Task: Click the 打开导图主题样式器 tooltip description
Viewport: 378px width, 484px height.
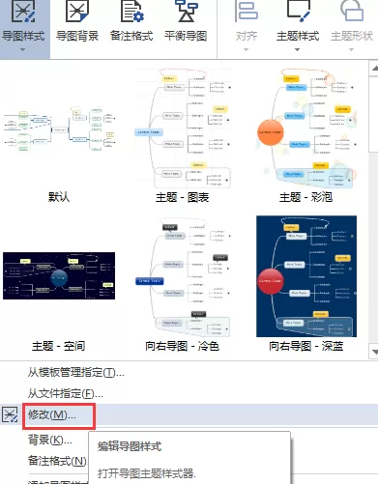Action: click(x=147, y=473)
